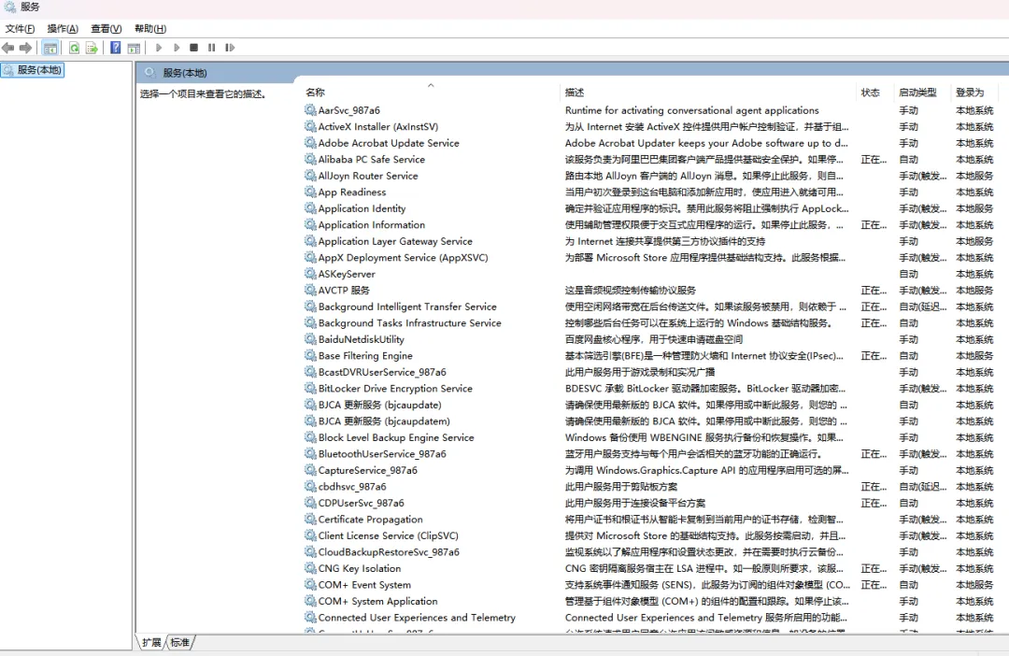Click the Refresh icon in the toolbar
This screenshot has width=1009, height=656.
point(74,48)
